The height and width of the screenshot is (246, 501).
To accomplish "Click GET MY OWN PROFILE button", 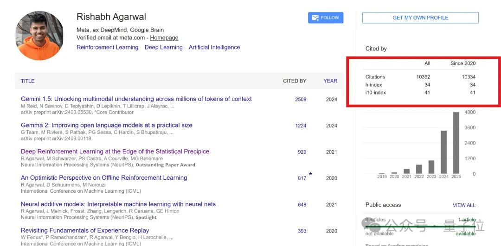I will click(x=420, y=18).
